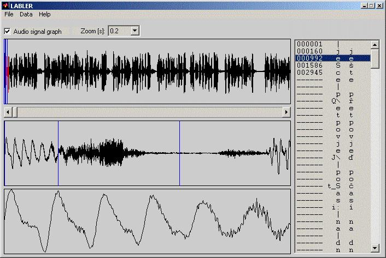Maximize the LABLER window
Screen dimensions: 386x258
click(x=371, y=5)
